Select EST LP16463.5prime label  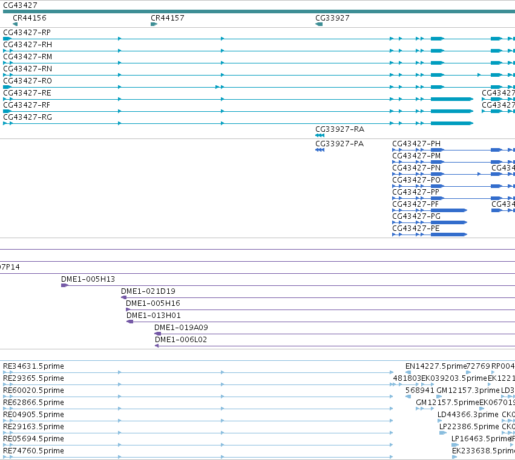[x=482, y=439]
